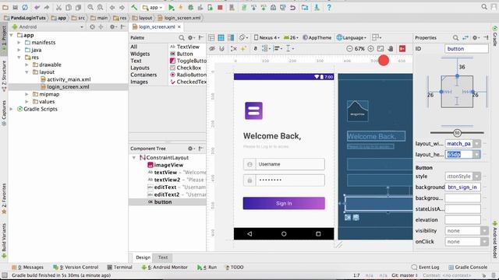
Task: Click the zoom out minus icon beside 67%
Action: (x=349, y=48)
